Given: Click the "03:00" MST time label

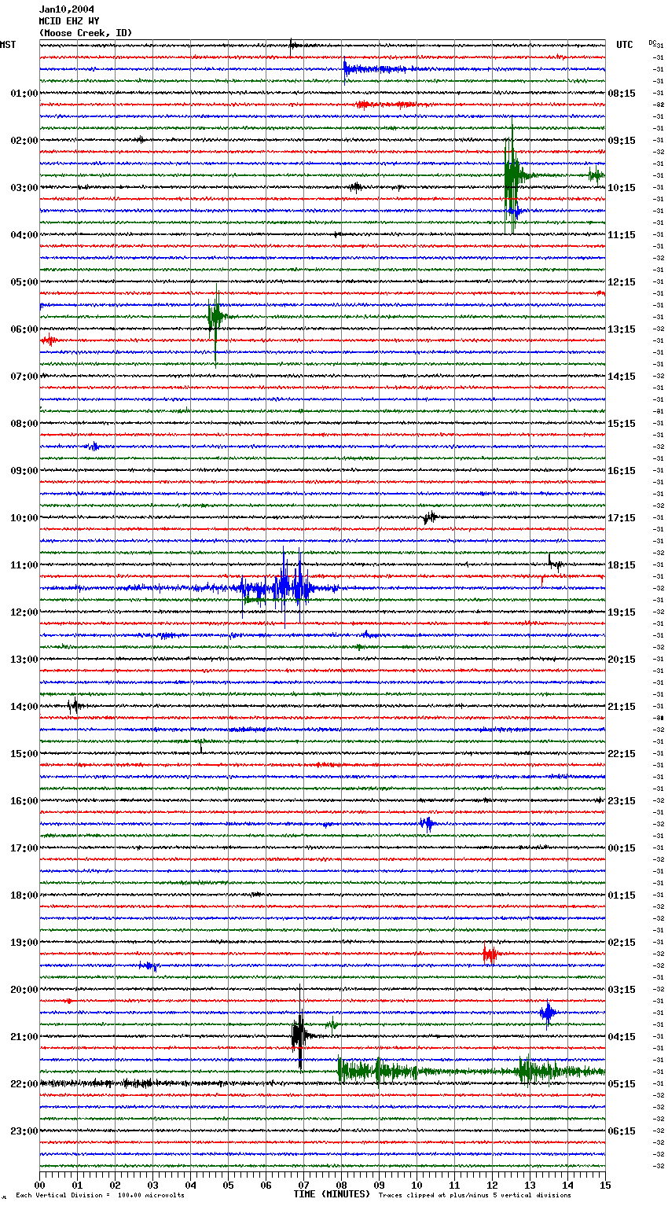Looking at the screenshot, I should (24, 188).
